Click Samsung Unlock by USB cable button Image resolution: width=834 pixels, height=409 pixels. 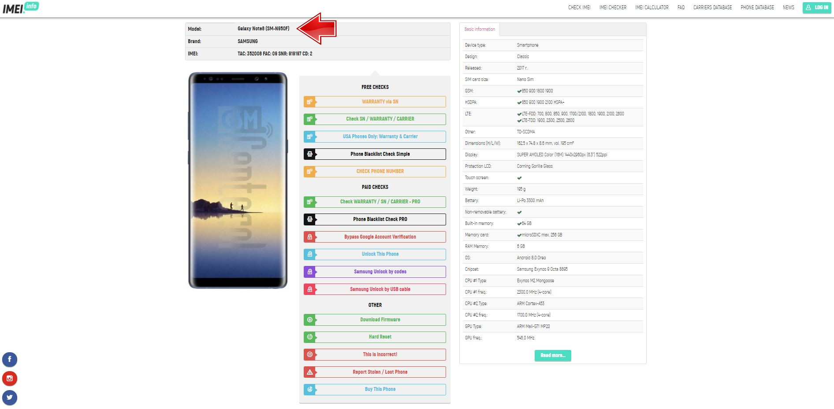click(375, 289)
